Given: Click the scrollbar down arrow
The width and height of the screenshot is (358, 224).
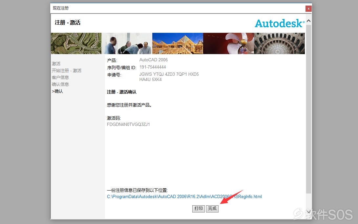Looking at the screenshot, I should click(x=308, y=212).
